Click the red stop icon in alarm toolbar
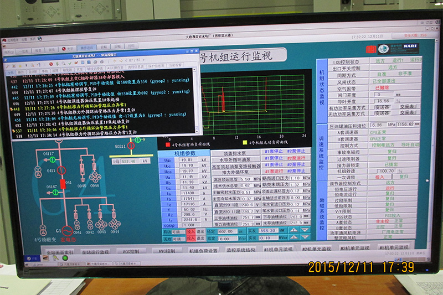This screenshot has width=443, height=295. pos(51,64)
